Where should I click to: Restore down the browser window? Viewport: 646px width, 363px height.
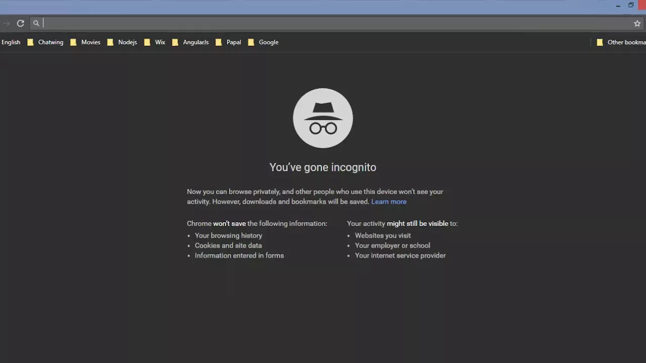[631, 5]
